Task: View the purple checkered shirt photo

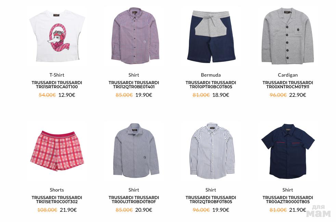Action: point(135,36)
